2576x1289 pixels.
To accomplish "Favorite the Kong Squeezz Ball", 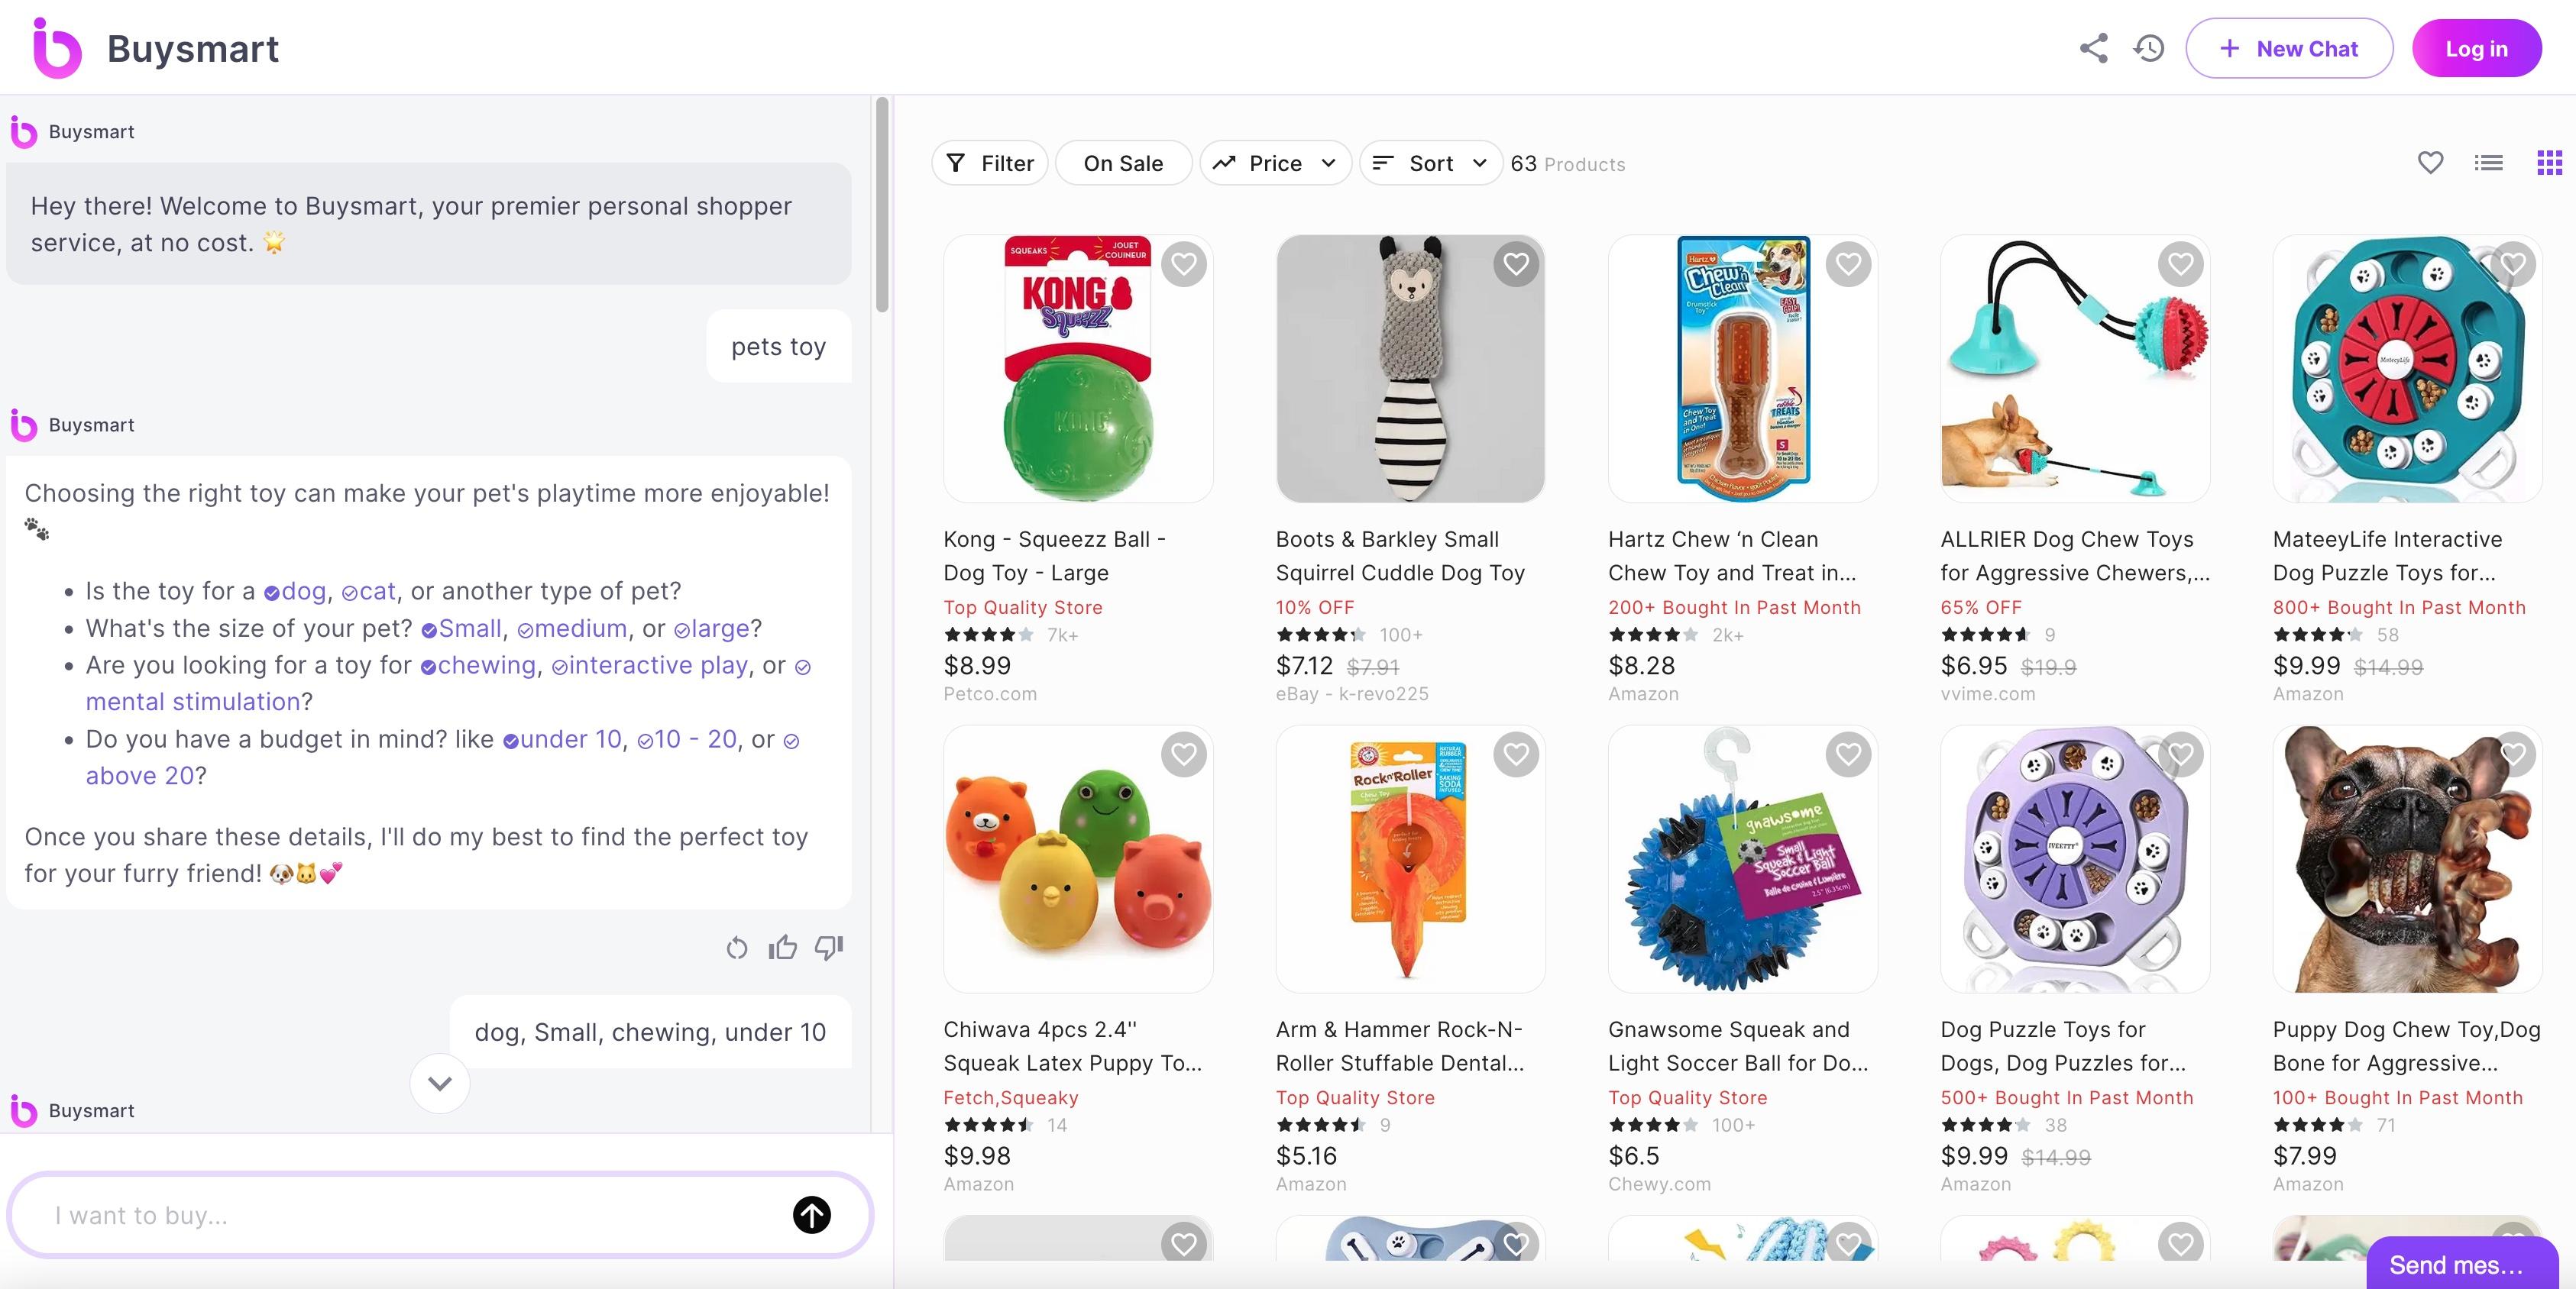I will [1184, 265].
